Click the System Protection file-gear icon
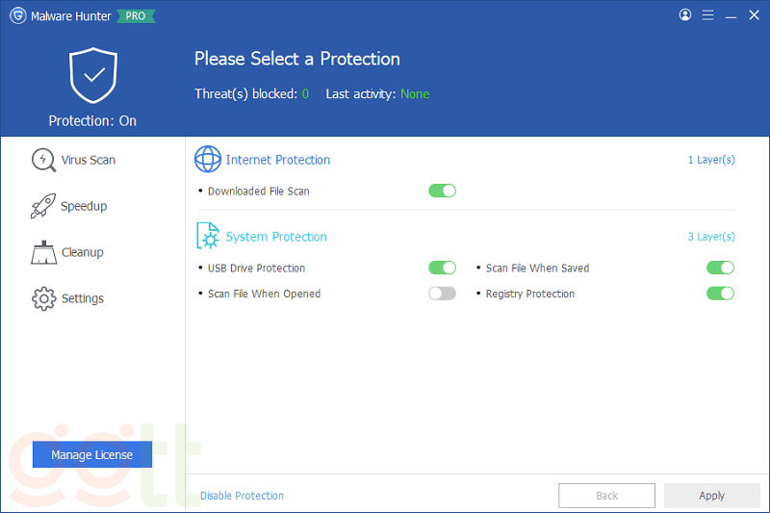This screenshot has height=513, width=770. [208, 237]
